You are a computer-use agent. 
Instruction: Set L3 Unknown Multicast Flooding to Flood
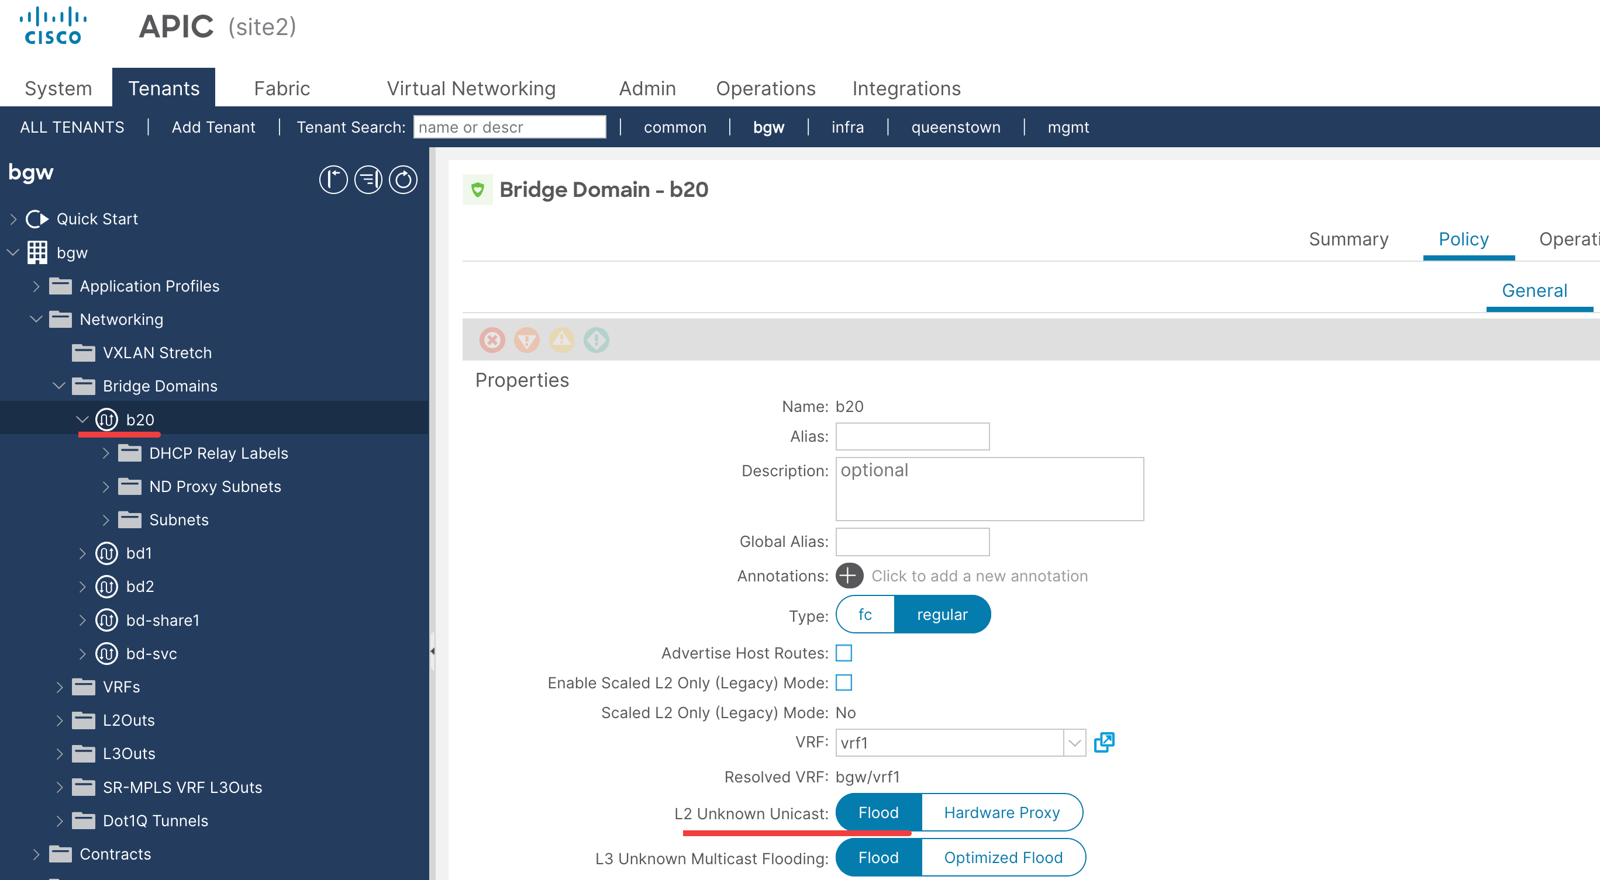point(878,857)
